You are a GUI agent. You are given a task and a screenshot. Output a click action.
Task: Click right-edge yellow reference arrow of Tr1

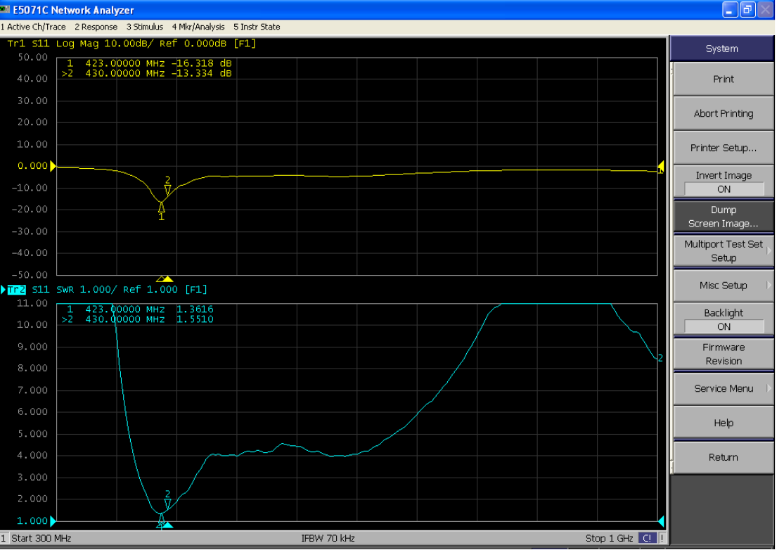(x=661, y=167)
